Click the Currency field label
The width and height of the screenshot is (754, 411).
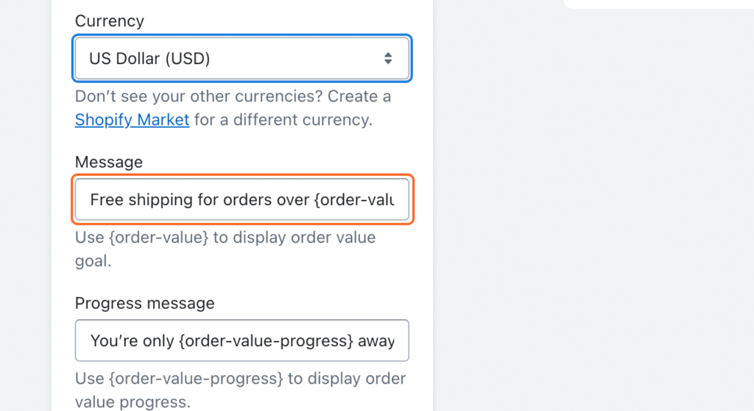coord(109,21)
